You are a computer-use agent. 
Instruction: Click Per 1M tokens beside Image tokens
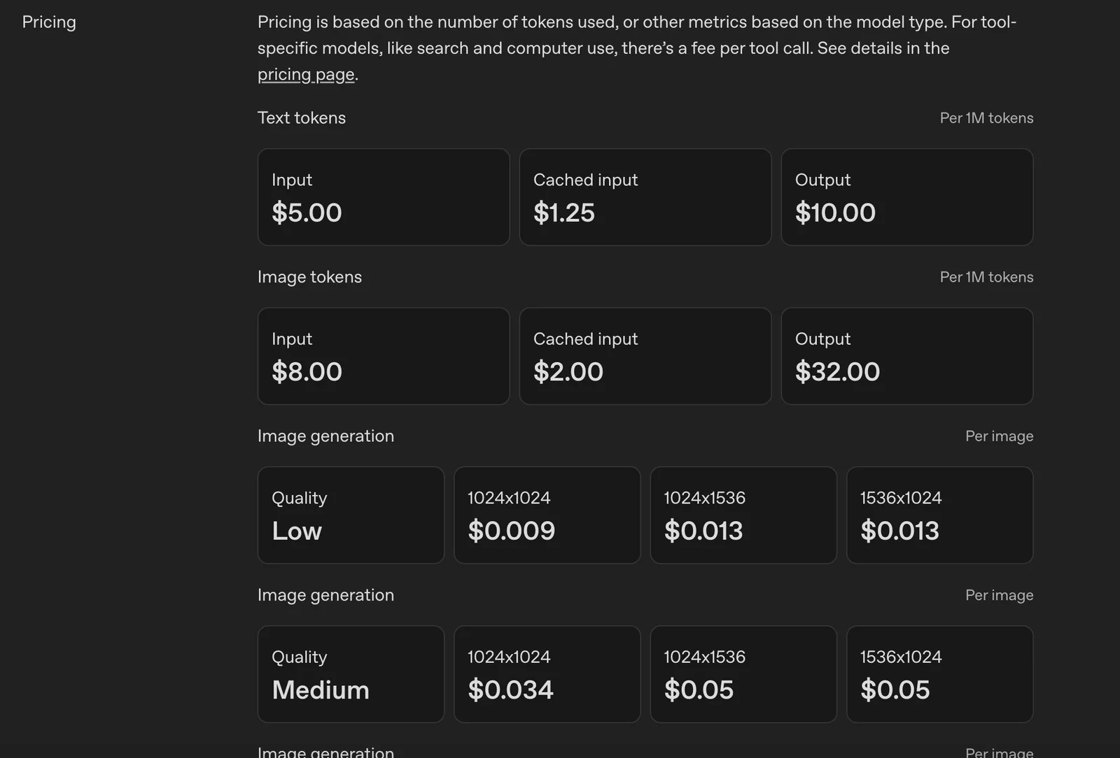pos(986,277)
